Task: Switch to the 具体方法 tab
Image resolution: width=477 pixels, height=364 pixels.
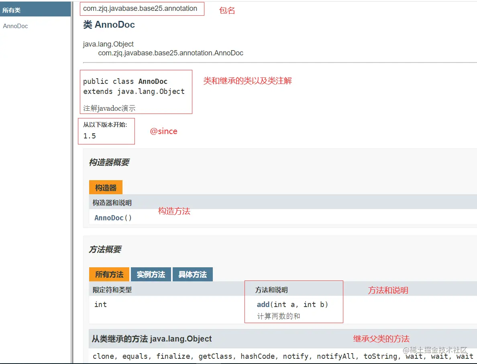Action: coord(193,274)
